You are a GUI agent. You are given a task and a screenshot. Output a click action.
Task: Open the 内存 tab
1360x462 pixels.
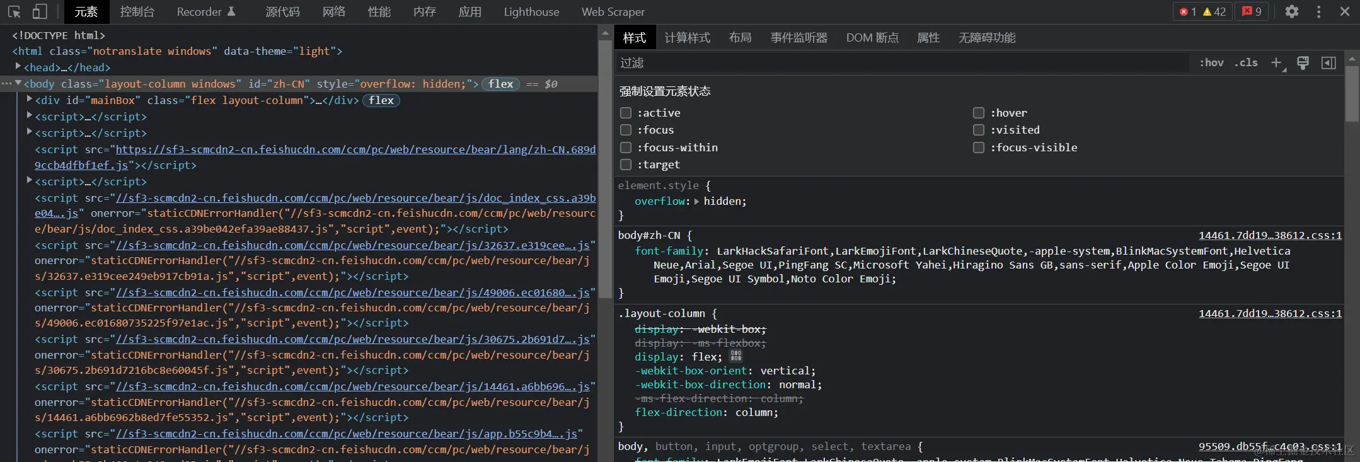(425, 12)
